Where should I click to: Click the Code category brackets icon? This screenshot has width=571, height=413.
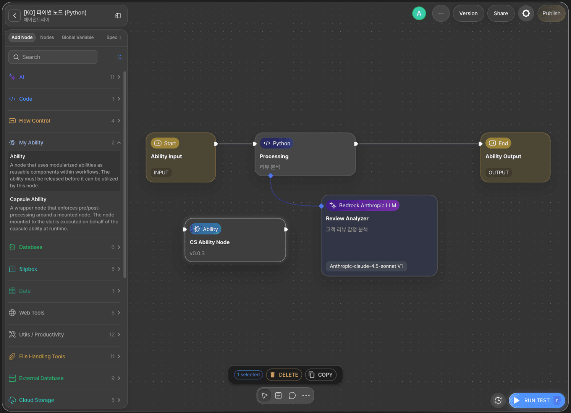coord(12,99)
